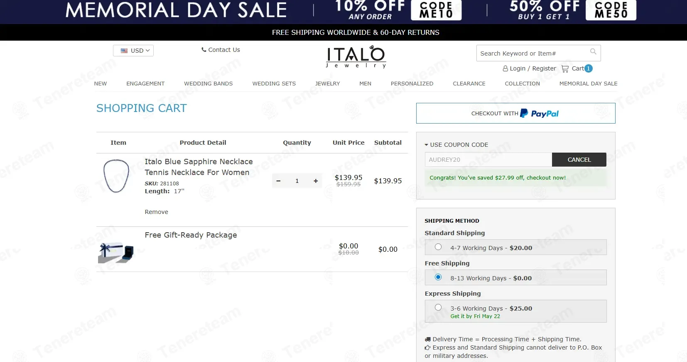Decrease necklace quantity with minus button
This screenshot has width=687, height=362.
(278, 181)
